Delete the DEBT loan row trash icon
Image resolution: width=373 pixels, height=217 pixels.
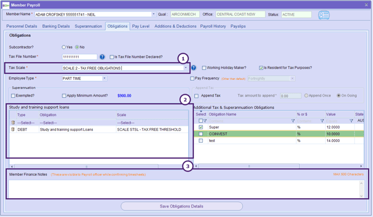tap(13, 129)
